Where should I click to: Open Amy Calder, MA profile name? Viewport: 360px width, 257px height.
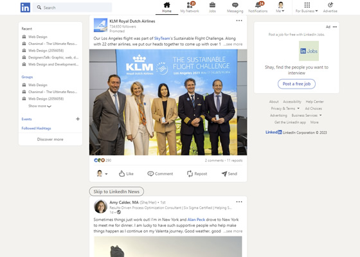(x=124, y=202)
